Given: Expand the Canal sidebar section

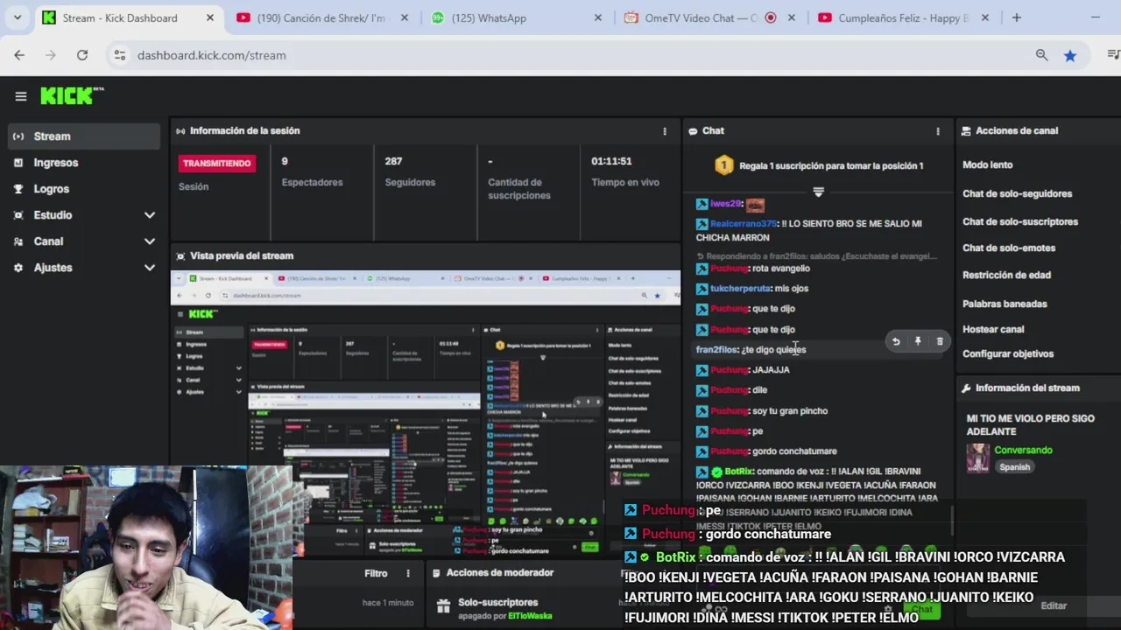Looking at the screenshot, I should 149,241.
